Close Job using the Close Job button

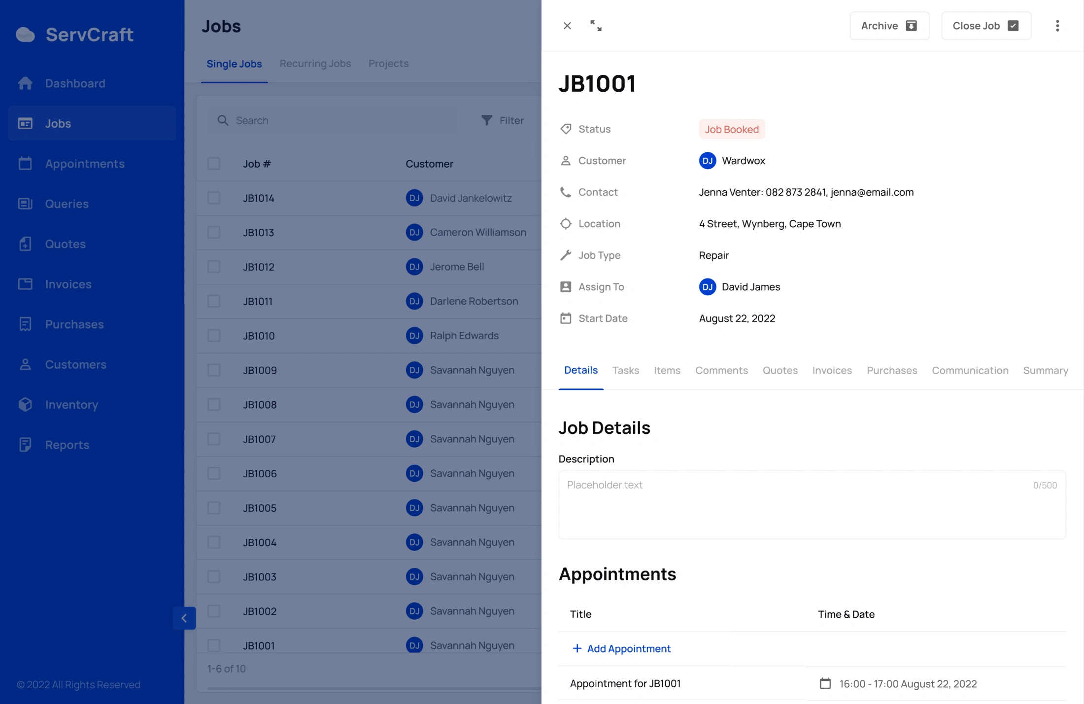(984, 25)
